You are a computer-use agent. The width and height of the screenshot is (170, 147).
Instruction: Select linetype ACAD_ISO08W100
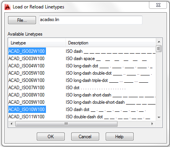point(26,95)
